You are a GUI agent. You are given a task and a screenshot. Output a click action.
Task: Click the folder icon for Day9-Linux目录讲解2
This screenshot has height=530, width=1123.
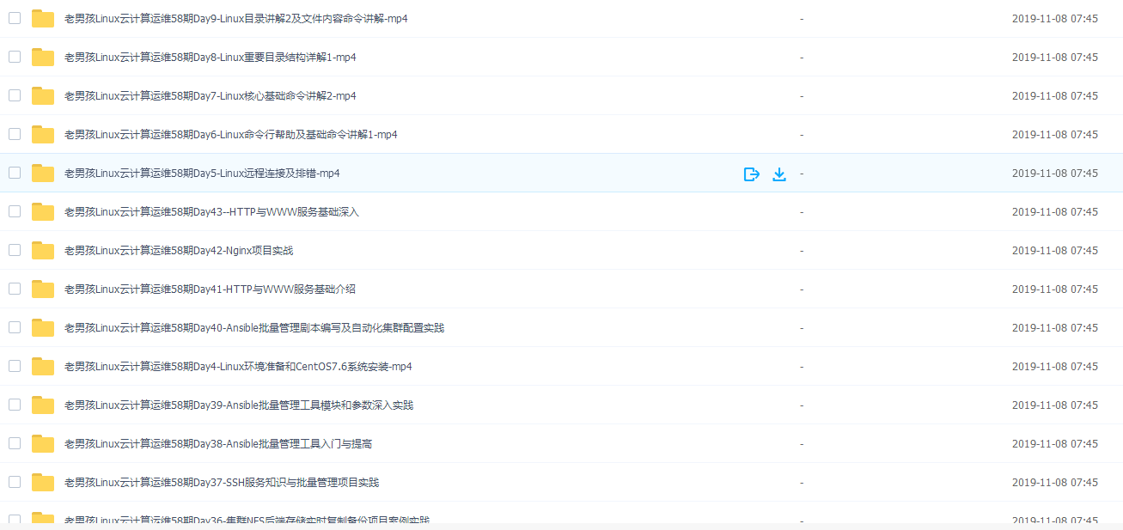coord(43,18)
